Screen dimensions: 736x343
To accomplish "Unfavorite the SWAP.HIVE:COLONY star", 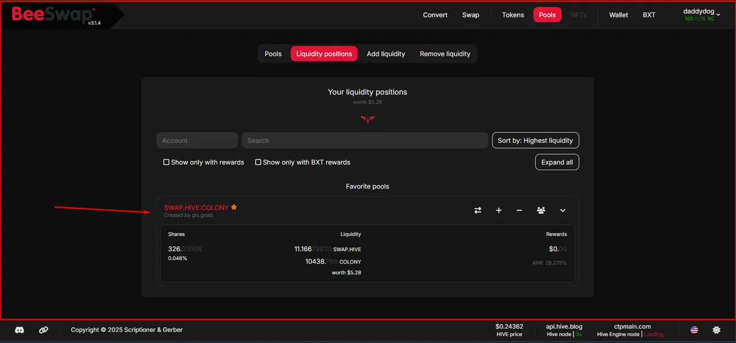I will (234, 207).
